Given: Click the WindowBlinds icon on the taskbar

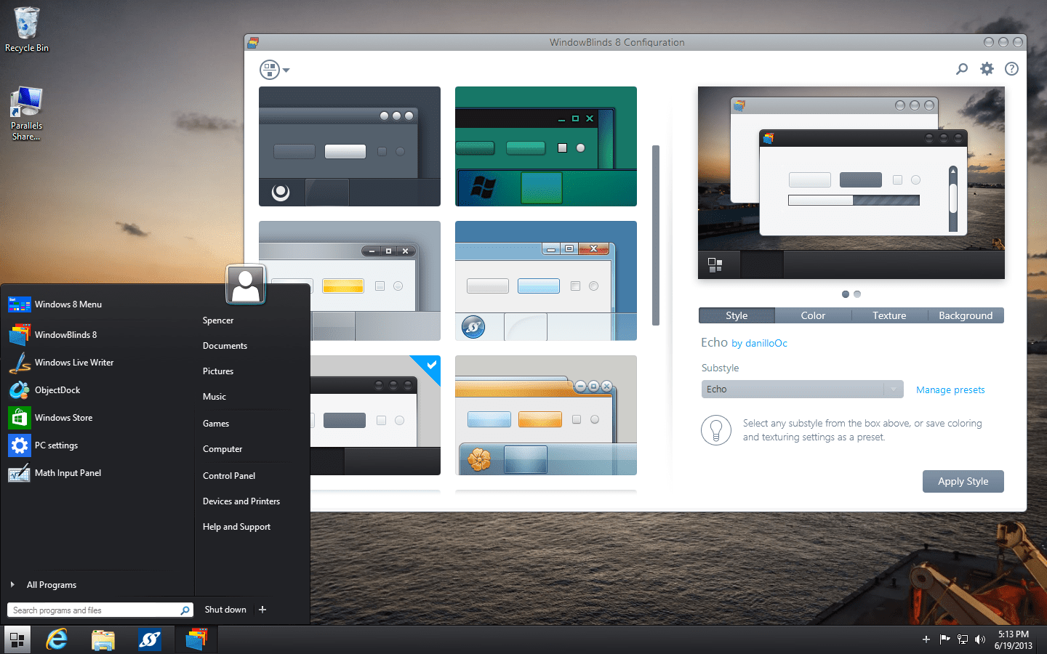Looking at the screenshot, I should point(196,639).
